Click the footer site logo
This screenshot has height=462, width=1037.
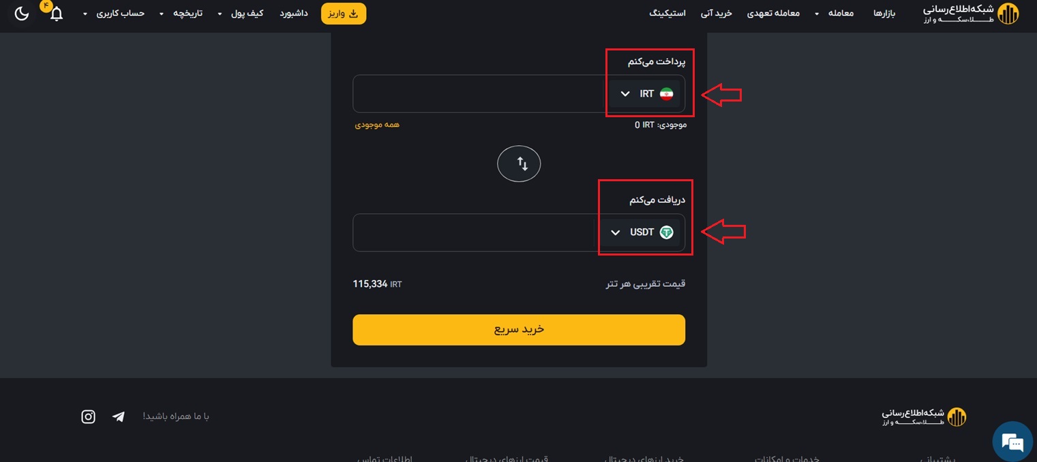924,416
